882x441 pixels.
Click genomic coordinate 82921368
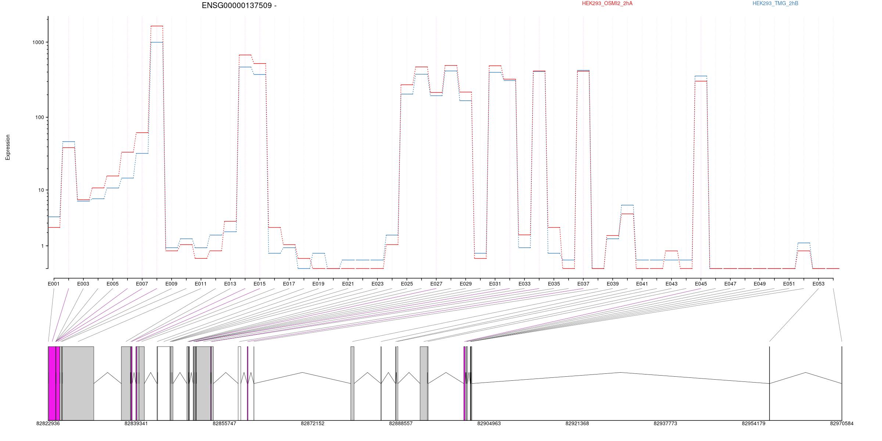click(x=577, y=423)
